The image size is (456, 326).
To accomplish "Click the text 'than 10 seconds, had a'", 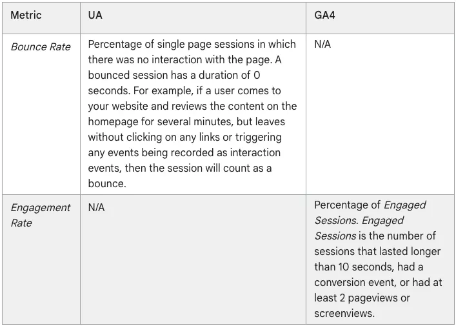I will (368, 267).
